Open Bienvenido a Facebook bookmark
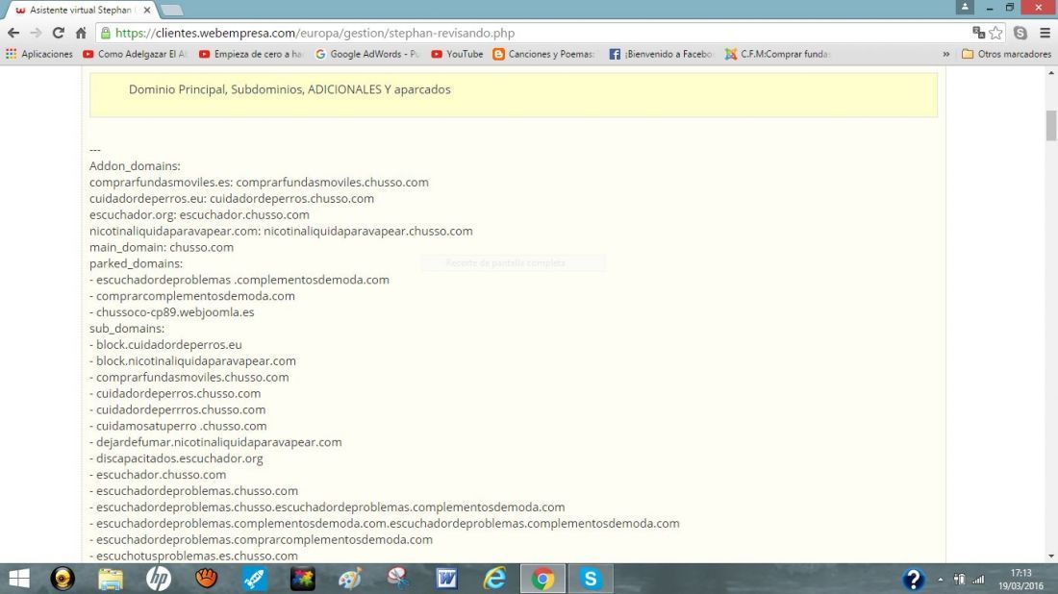 coord(661,54)
